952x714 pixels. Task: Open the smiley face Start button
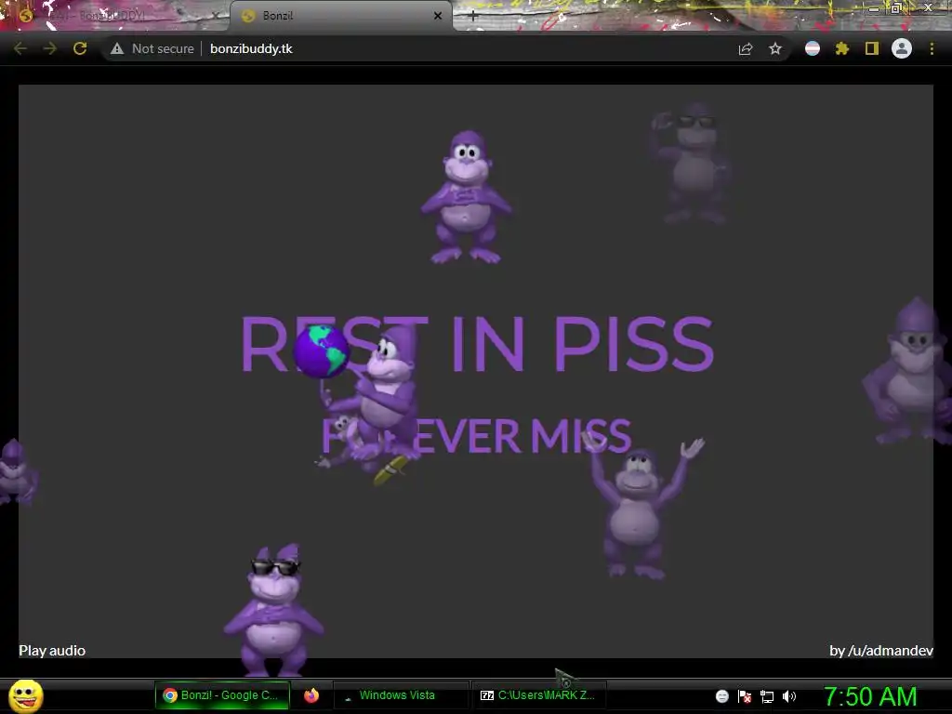coord(25,695)
